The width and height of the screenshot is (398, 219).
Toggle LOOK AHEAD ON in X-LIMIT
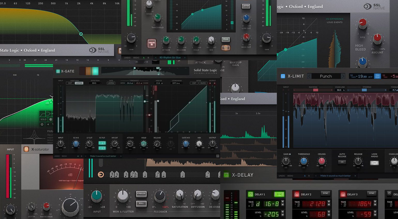[x=374, y=163]
